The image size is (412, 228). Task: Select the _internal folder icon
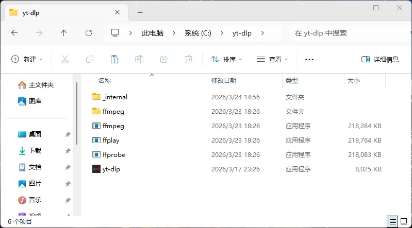[96, 97]
